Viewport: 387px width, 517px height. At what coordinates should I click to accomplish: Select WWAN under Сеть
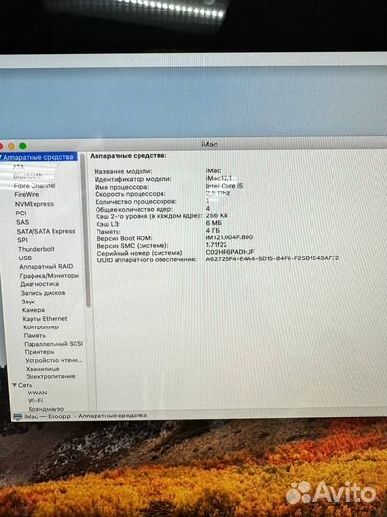point(37,393)
